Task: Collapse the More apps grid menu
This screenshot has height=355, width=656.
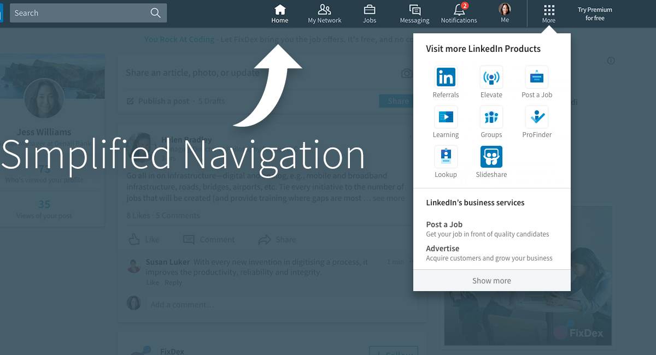Action: pyautogui.click(x=549, y=14)
